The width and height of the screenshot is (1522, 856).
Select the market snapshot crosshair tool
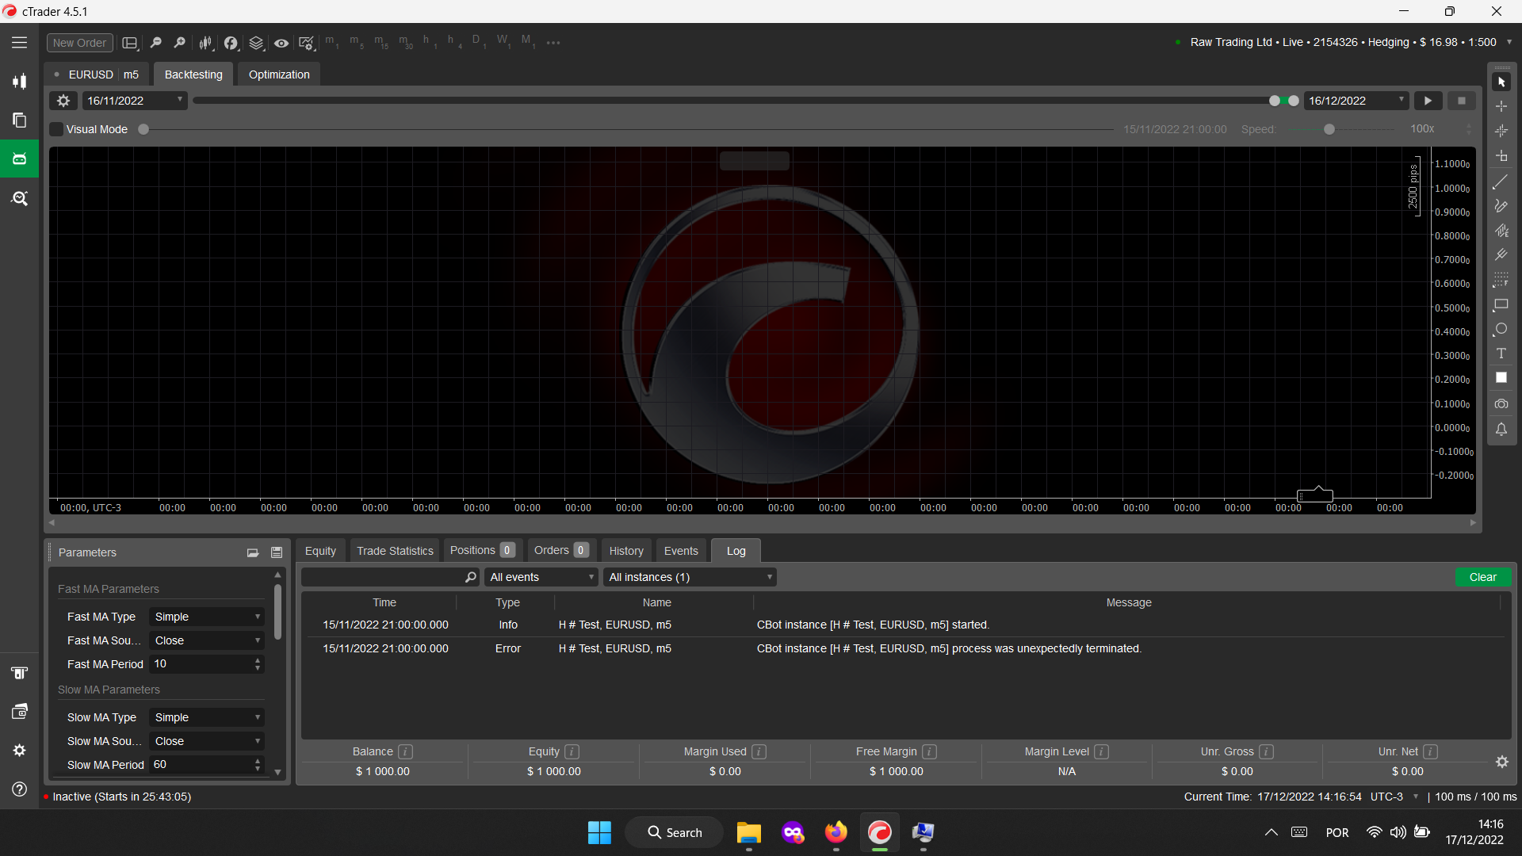tap(1501, 131)
